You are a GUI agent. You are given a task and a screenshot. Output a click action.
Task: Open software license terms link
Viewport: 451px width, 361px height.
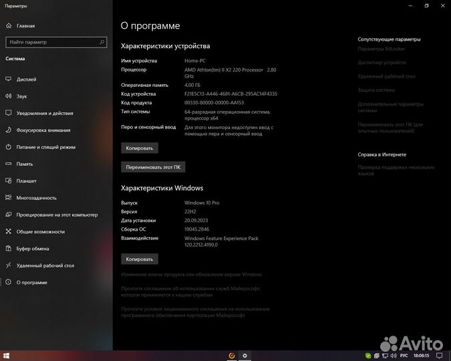195,312
